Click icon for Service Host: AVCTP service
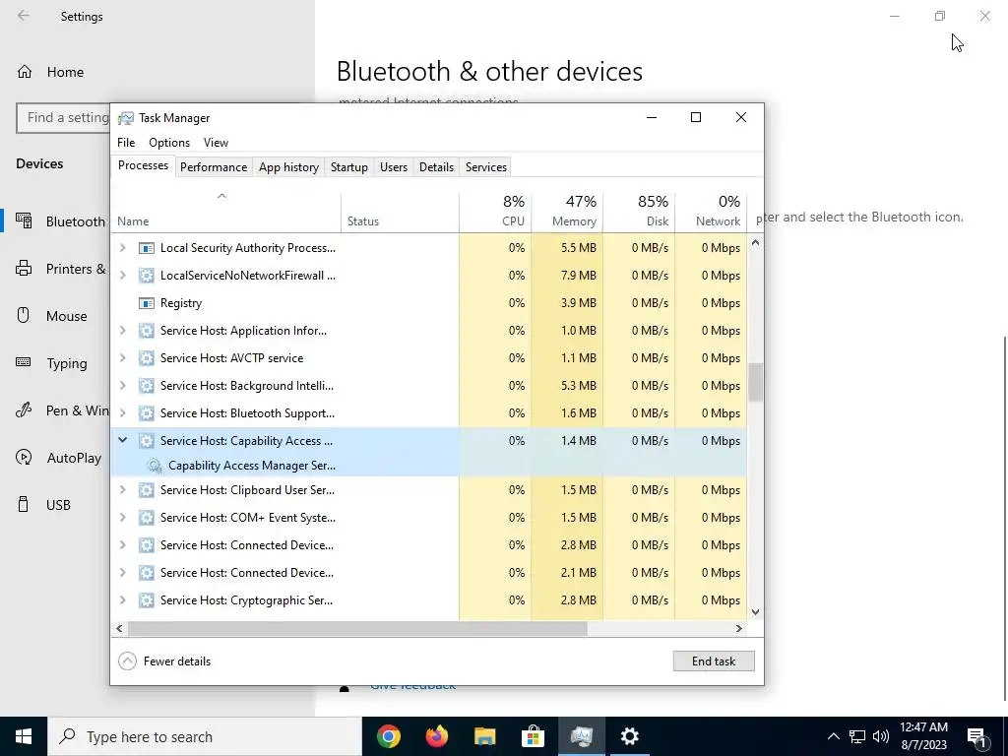The width and height of the screenshot is (1008, 756). (147, 358)
